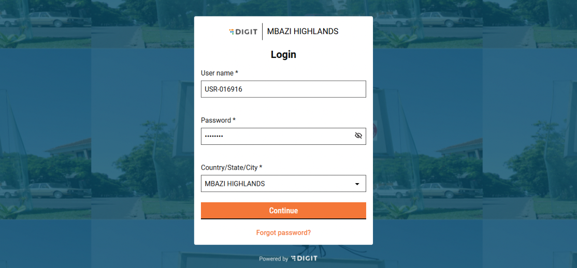
Task: Click the Login heading
Action: (283, 54)
